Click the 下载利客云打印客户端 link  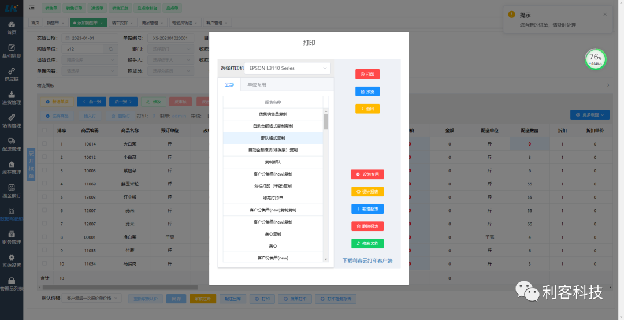coord(367,261)
